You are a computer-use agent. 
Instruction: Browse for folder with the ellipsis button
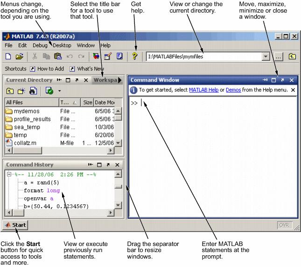click(x=279, y=57)
